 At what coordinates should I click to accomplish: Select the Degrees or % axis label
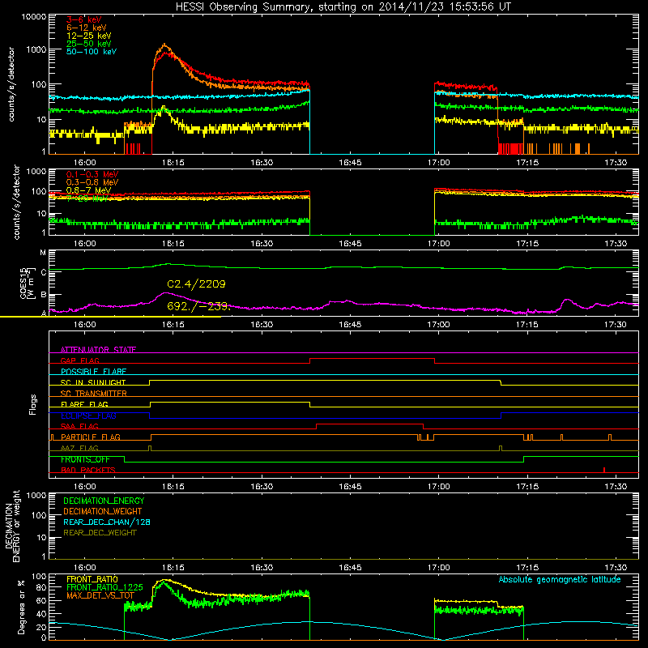(21, 607)
